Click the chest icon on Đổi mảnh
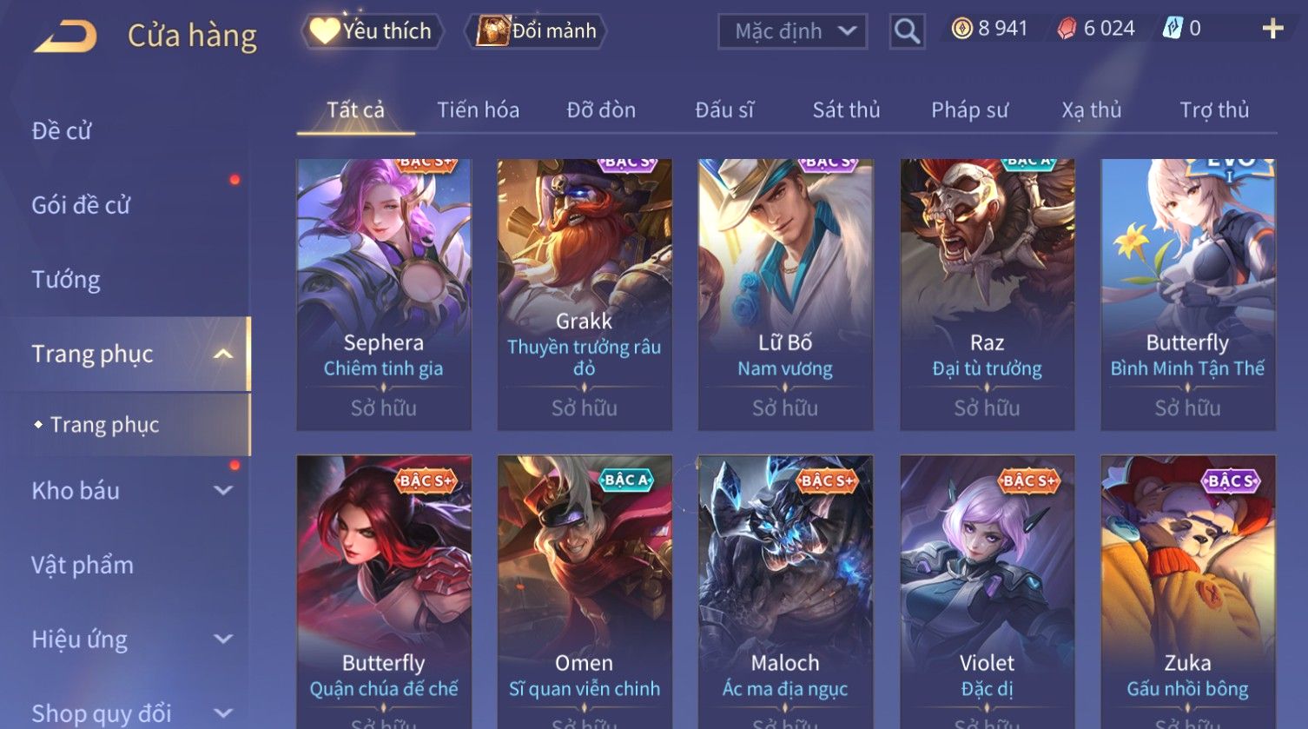The height and width of the screenshot is (729, 1308). (492, 30)
